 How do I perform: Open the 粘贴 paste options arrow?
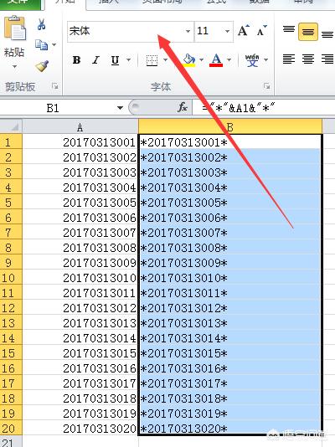click(x=14, y=66)
